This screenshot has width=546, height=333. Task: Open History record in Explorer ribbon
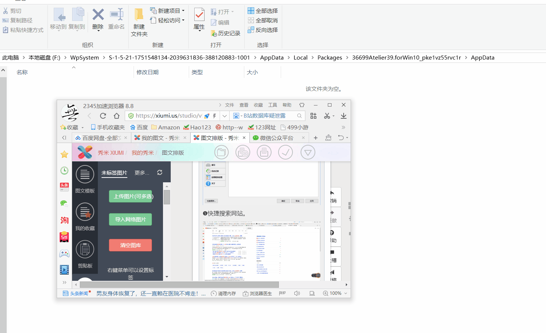226,33
